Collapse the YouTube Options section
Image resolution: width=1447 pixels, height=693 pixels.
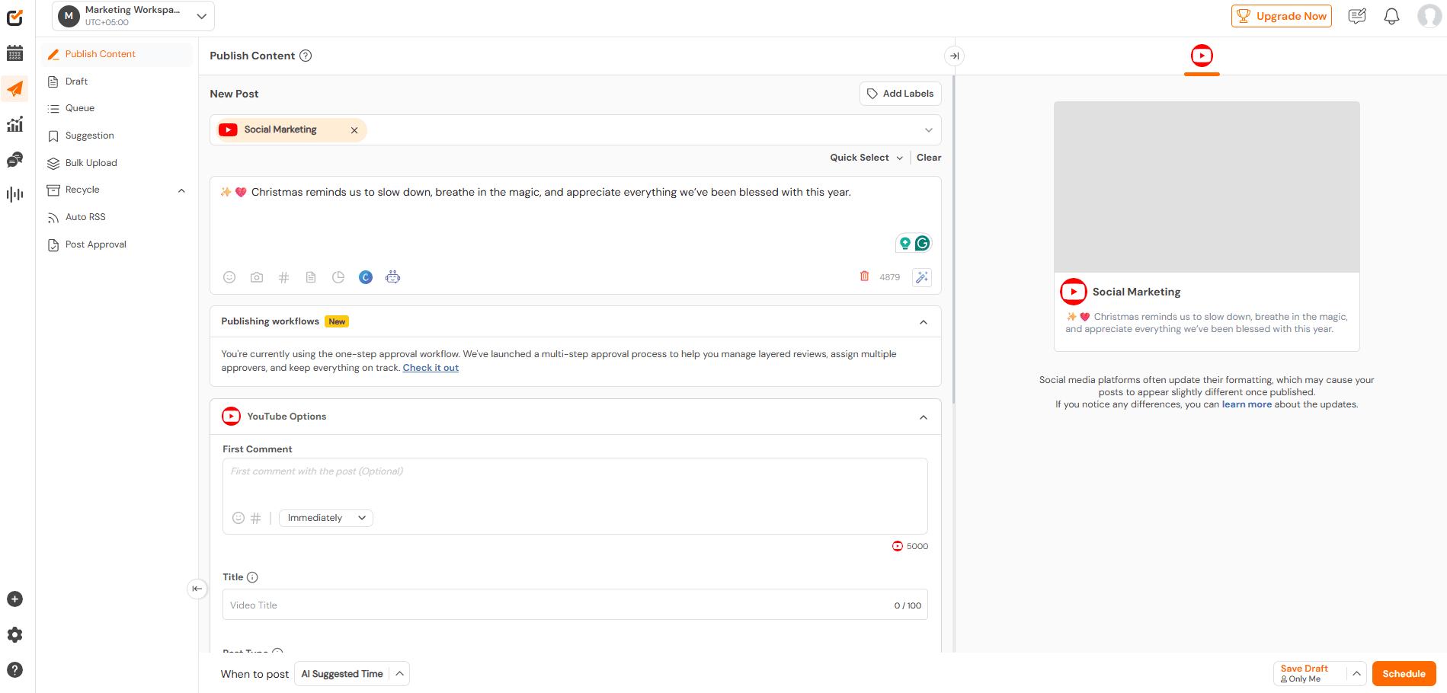point(923,417)
